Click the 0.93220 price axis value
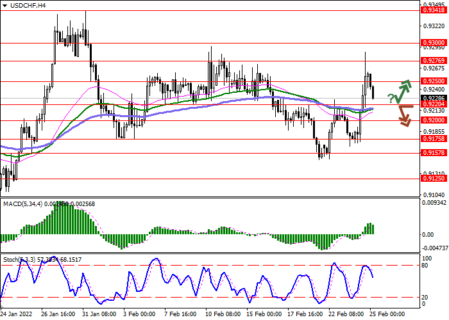The width and height of the screenshot is (449, 320). [x=434, y=26]
